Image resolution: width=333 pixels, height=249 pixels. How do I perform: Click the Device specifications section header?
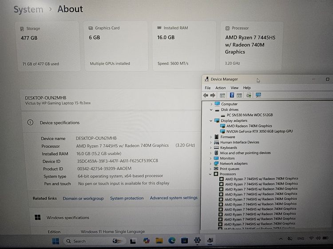111,122
